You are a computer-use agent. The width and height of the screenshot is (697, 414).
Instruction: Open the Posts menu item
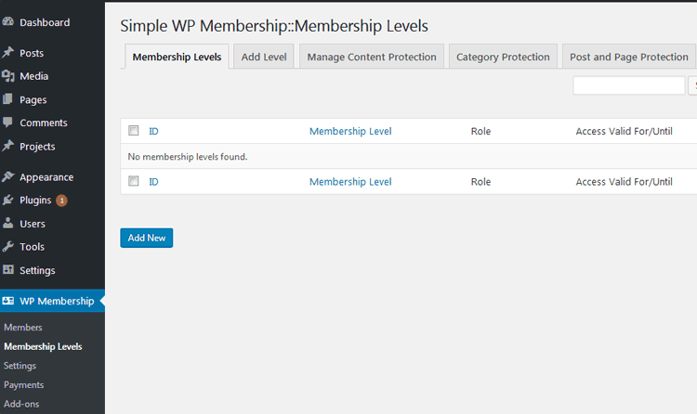(32, 53)
